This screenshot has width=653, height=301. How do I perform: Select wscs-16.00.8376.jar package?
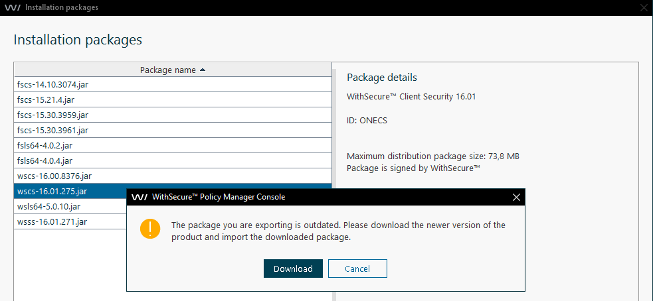[173, 176]
